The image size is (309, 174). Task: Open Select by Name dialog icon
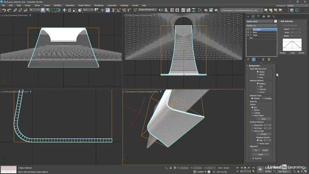(48, 10)
